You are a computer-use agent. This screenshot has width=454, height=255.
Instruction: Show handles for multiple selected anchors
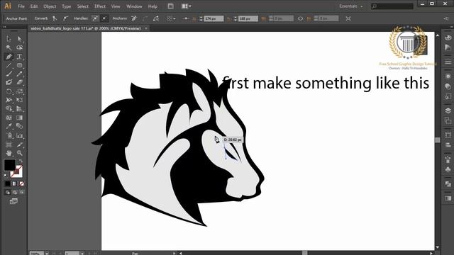(x=95, y=18)
